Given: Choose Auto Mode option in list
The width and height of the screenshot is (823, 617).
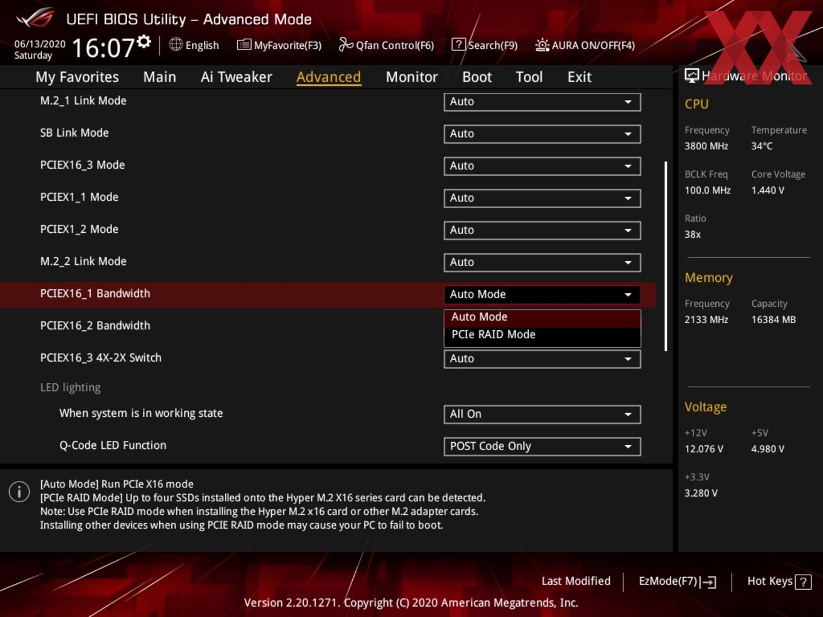Looking at the screenshot, I should pos(542,317).
